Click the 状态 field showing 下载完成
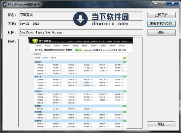 [x=81, y=15]
